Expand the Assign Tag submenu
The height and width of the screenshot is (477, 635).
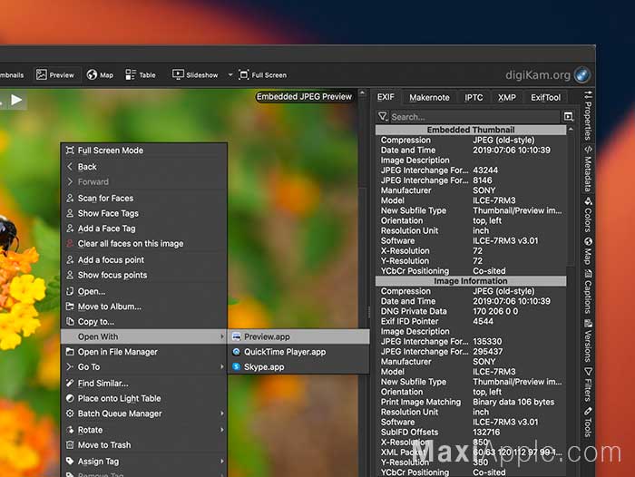pyautogui.click(x=143, y=462)
